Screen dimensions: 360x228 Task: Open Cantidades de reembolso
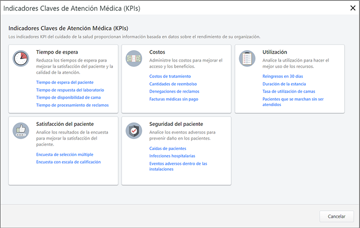pos(172,84)
